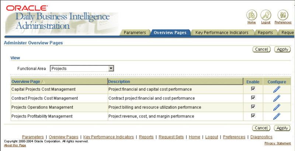Switch to the Parameters tab
The image size is (295, 151).
point(135,33)
